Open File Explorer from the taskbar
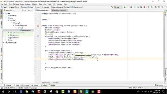 (27, 92)
